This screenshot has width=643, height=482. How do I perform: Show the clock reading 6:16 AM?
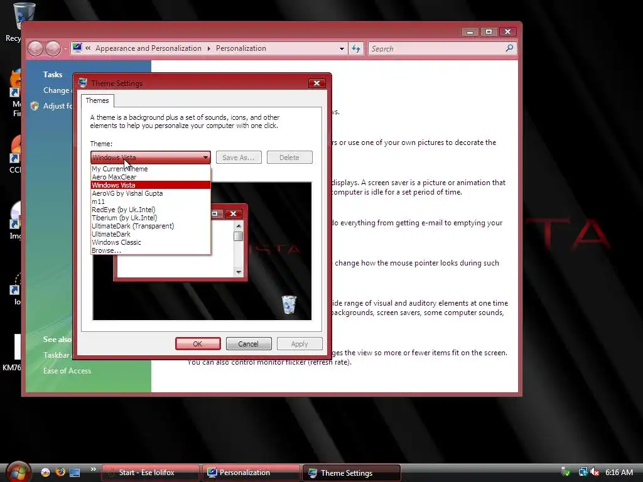(x=619, y=473)
